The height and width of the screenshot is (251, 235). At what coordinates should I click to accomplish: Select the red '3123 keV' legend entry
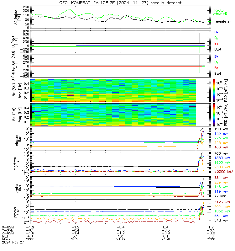coord(222,202)
